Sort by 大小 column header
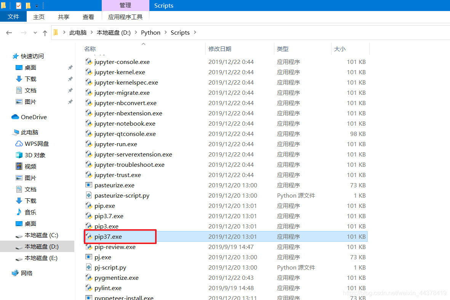 pyautogui.click(x=340, y=49)
